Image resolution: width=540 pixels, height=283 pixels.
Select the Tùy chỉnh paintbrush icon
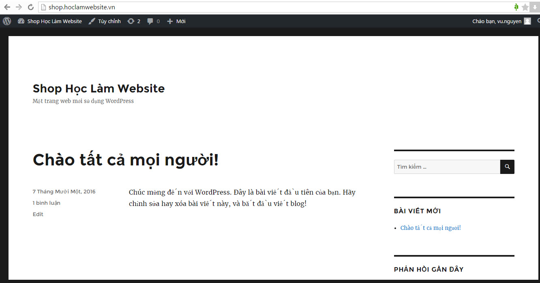coord(91,21)
